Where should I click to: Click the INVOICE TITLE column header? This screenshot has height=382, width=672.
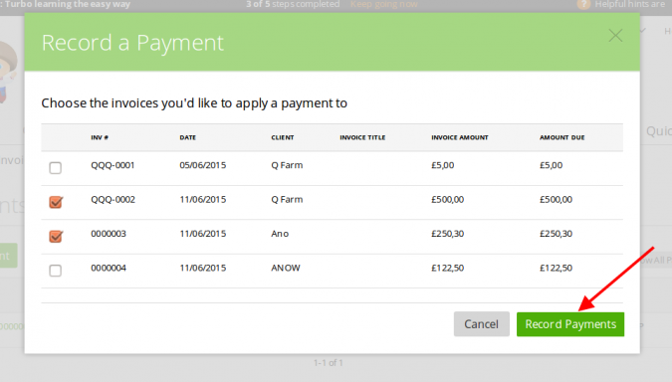click(362, 137)
